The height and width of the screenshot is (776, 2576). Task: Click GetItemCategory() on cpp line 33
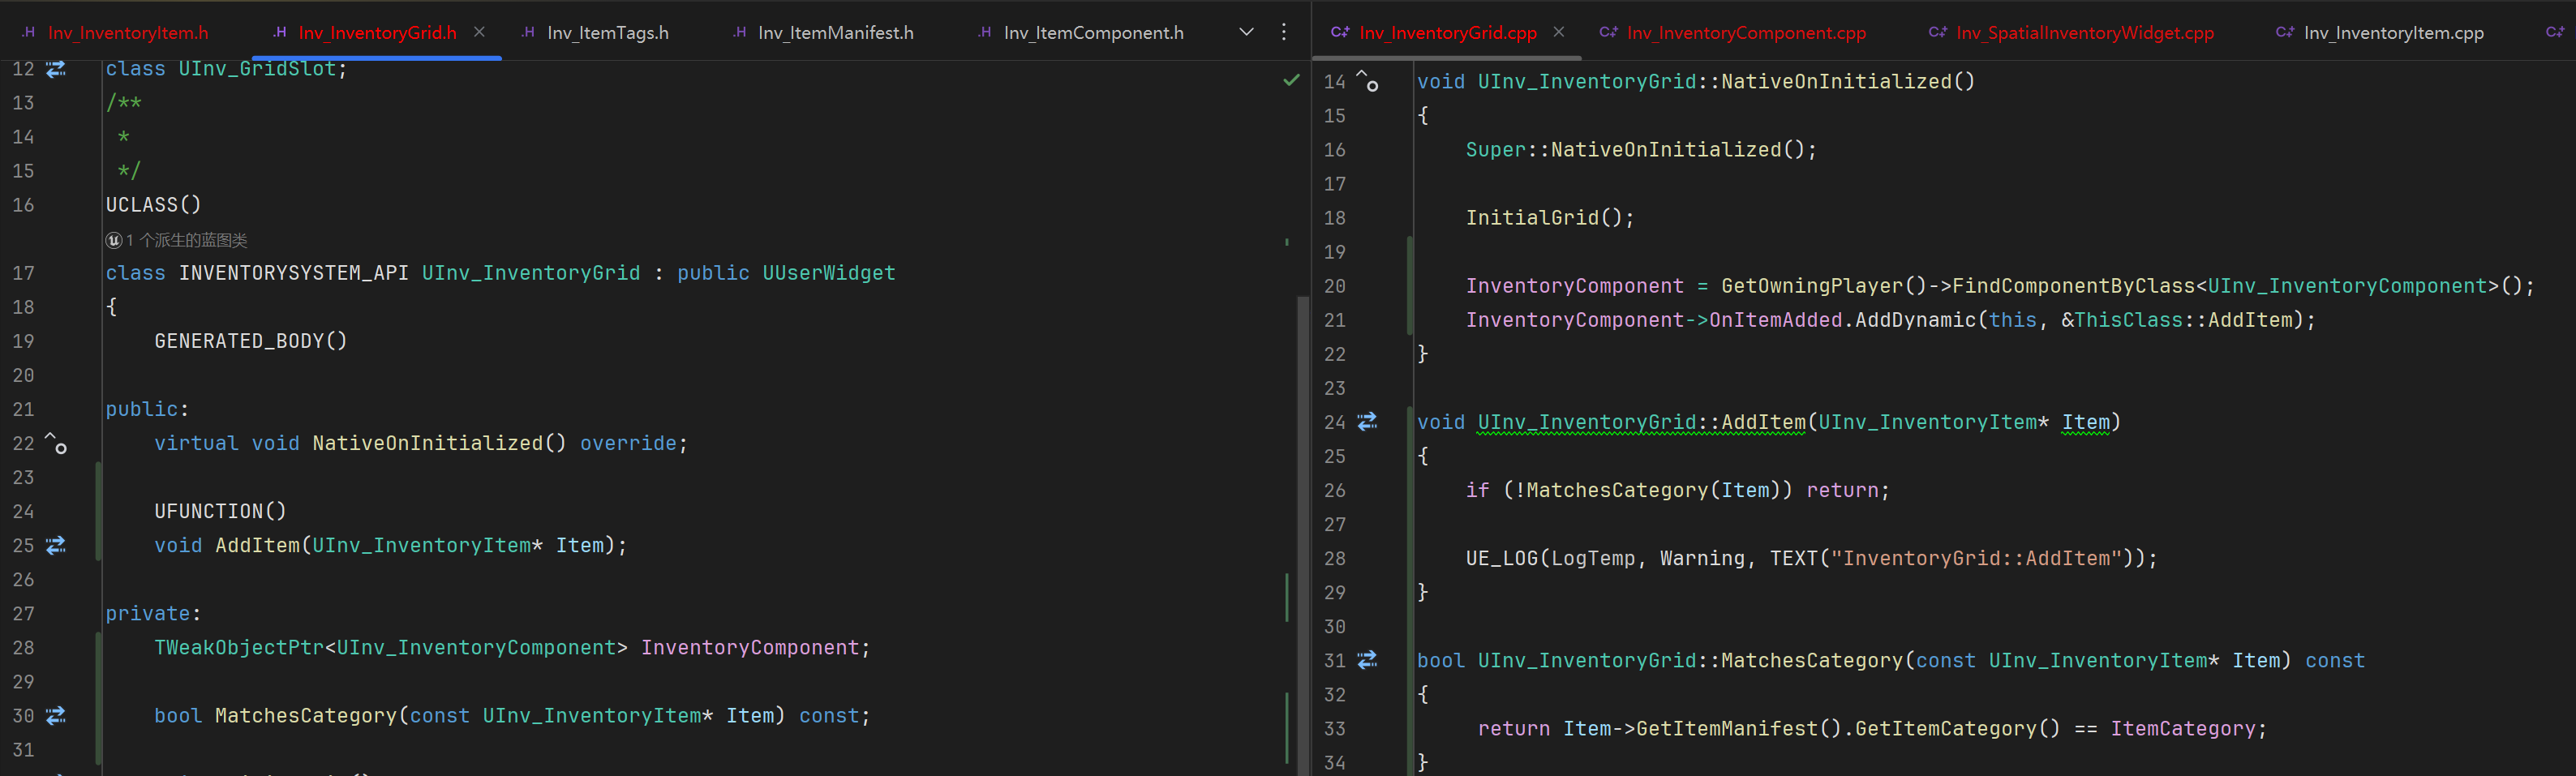coord(1958,729)
